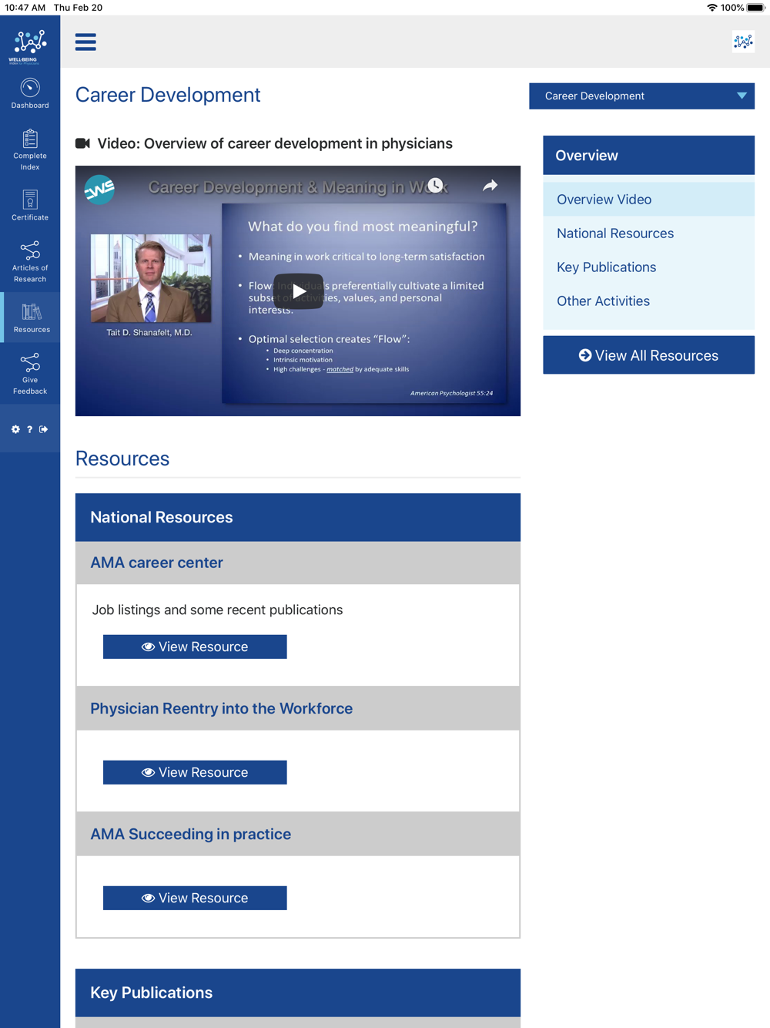Open Physician Reentry into the Workforce heading
Screen dimensions: 770x1028
click(221, 708)
